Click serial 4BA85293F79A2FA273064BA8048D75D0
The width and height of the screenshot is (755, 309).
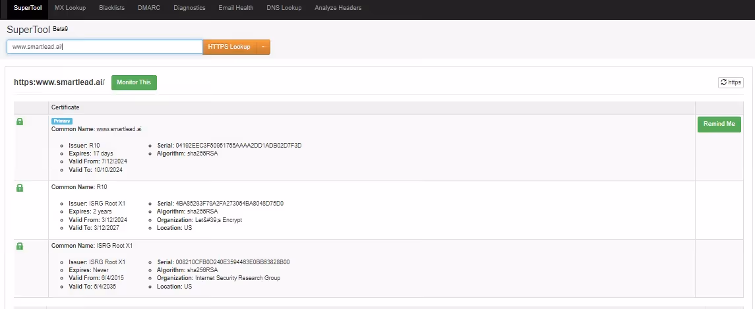tap(220, 204)
